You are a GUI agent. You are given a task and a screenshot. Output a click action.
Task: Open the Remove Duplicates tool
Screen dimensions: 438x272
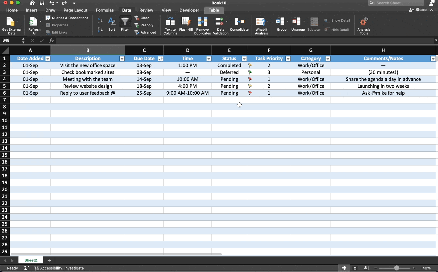coord(202,25)
